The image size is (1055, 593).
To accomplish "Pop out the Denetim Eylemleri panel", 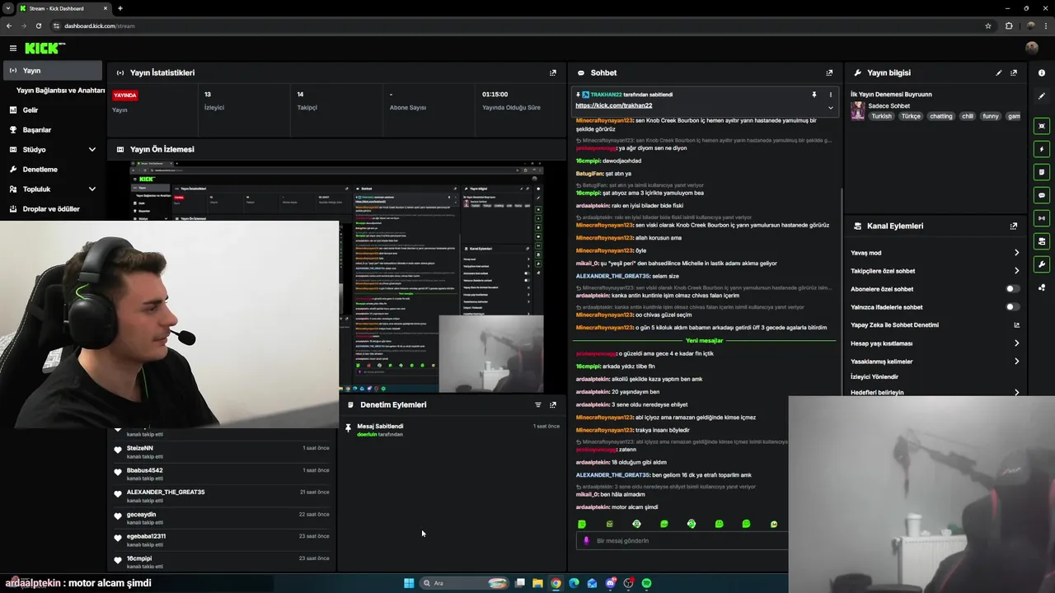I will [x=553, y=404].
